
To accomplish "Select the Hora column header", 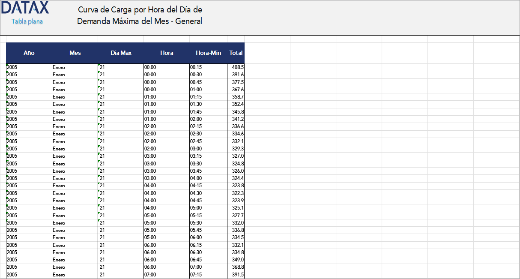I will 167,53.
